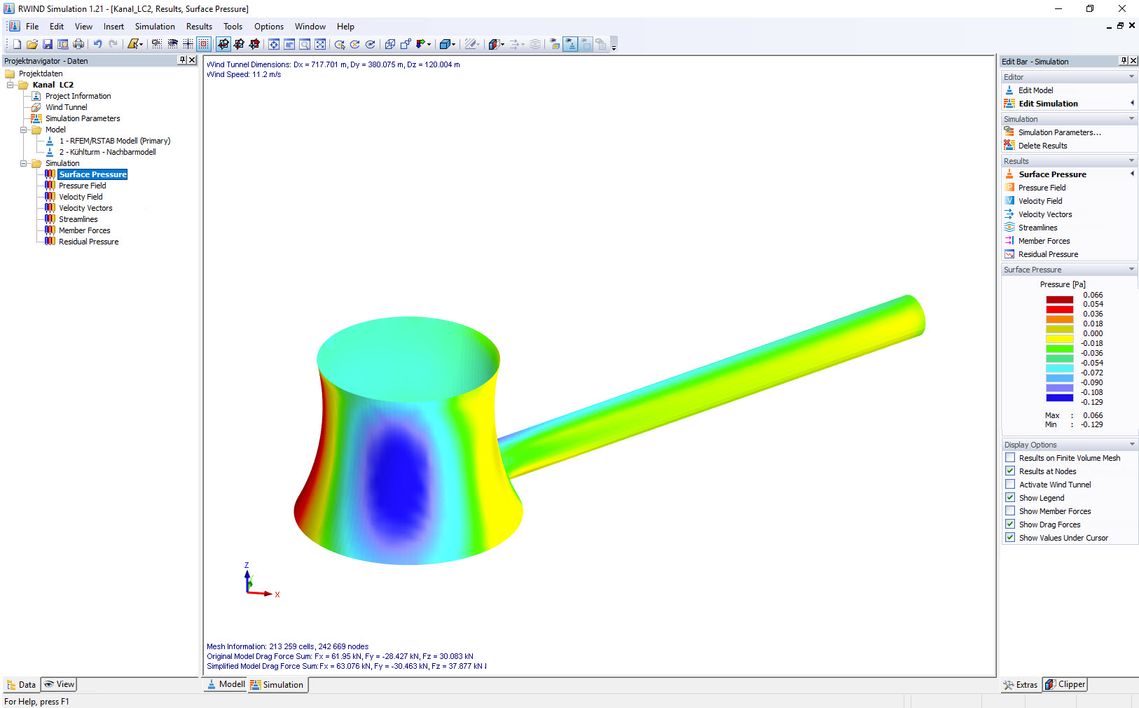Open the Options menu

[269, 27]
